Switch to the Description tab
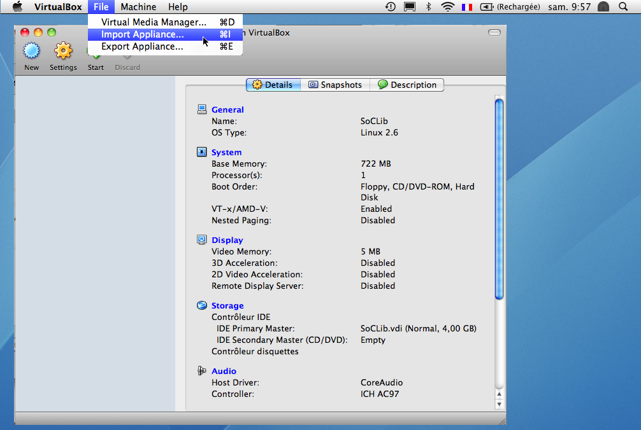 tap(407, 85)
